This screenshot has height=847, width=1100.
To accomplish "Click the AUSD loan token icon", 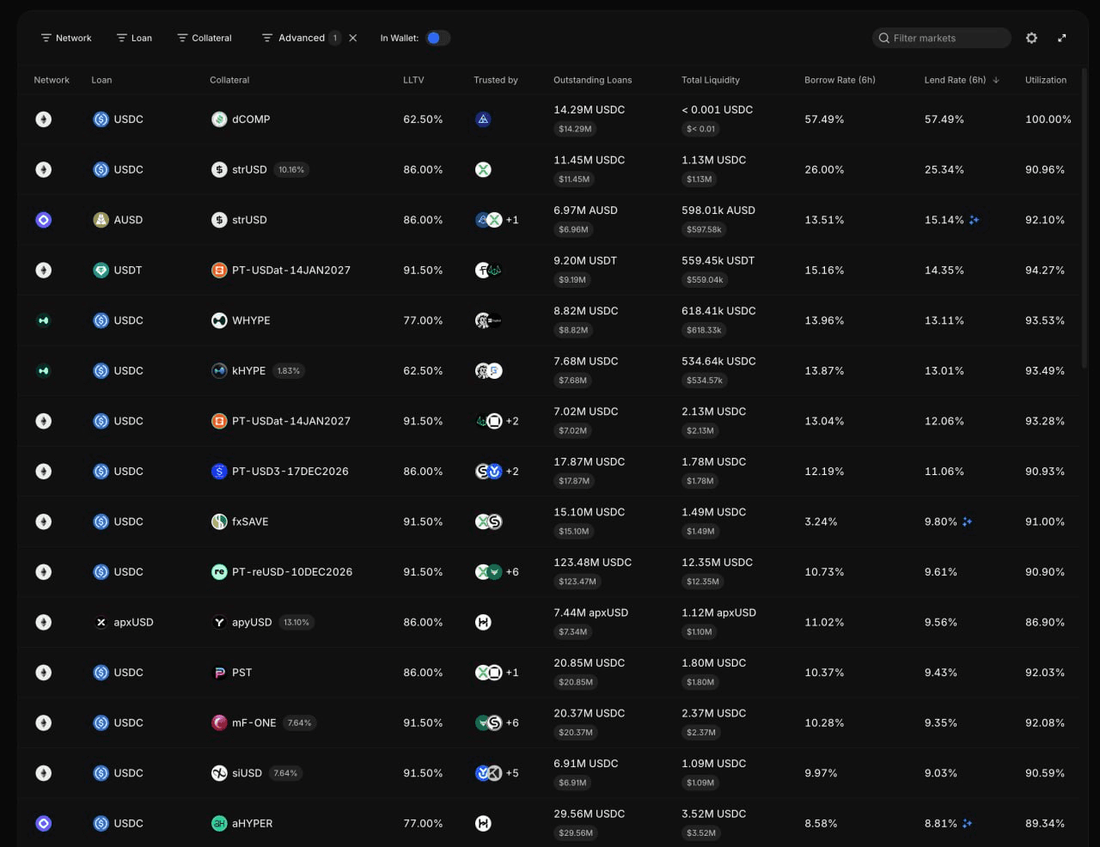I will pyautogui.click(x=101, y=220).
